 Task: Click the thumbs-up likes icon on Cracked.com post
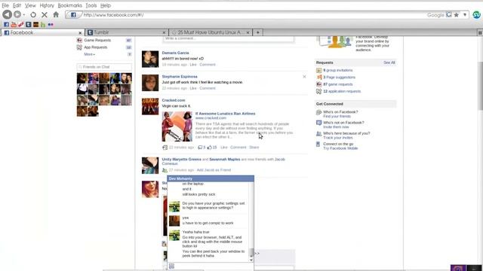pyautogui.click(x=210, y=148)
